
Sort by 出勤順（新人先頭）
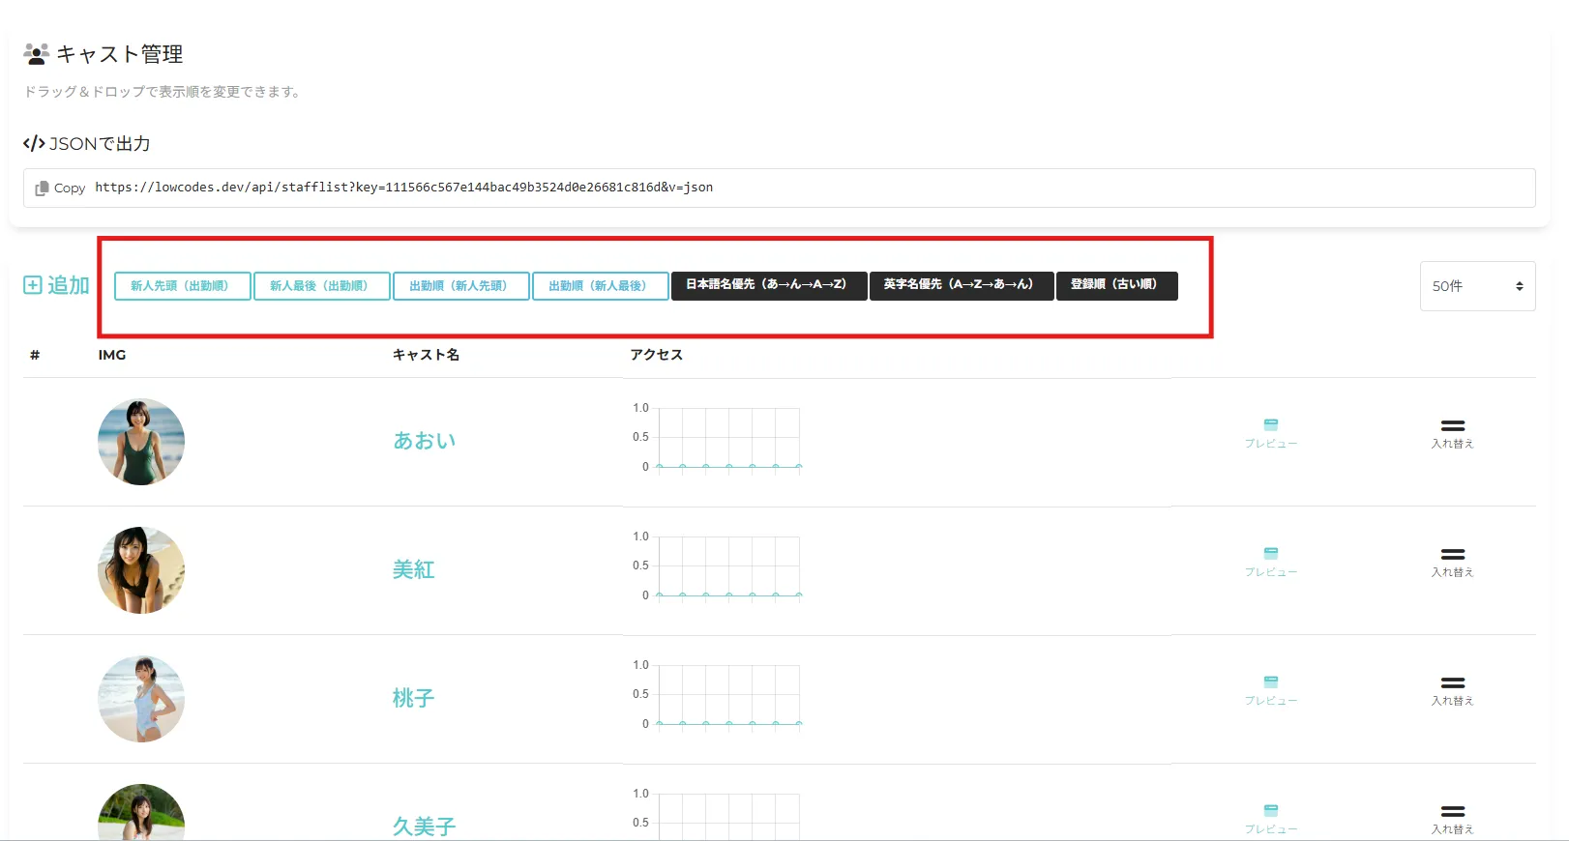[x=460, y=286]
